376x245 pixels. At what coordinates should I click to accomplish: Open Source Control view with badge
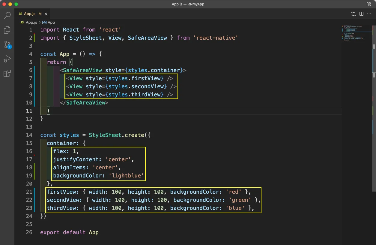(7, 45)
